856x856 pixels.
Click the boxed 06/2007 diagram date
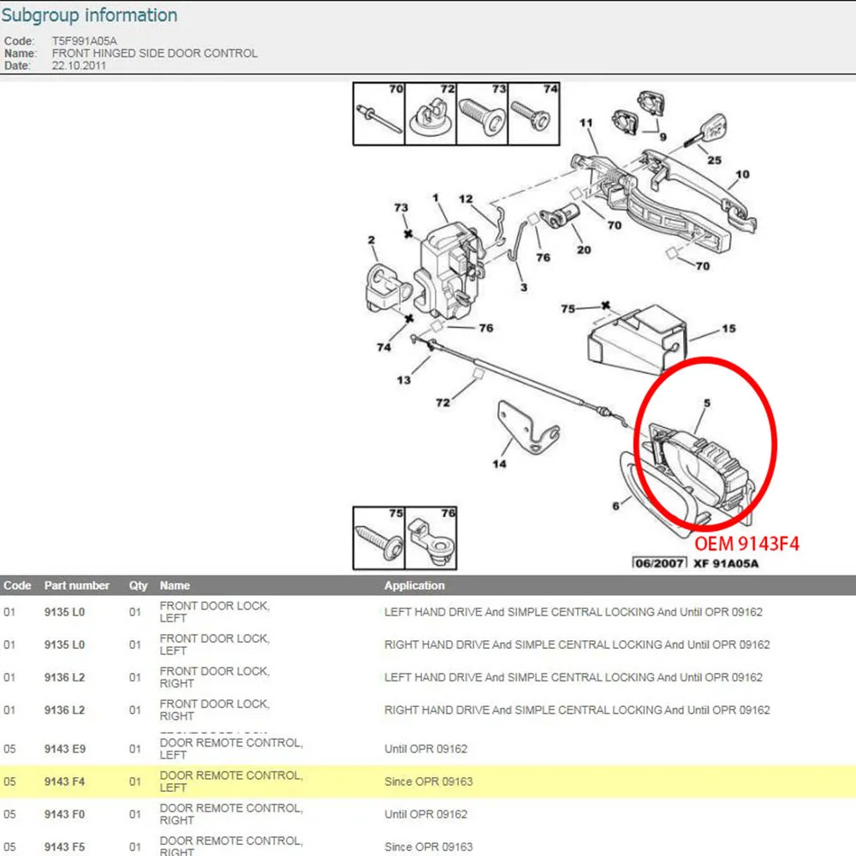(x=659, y=563)
